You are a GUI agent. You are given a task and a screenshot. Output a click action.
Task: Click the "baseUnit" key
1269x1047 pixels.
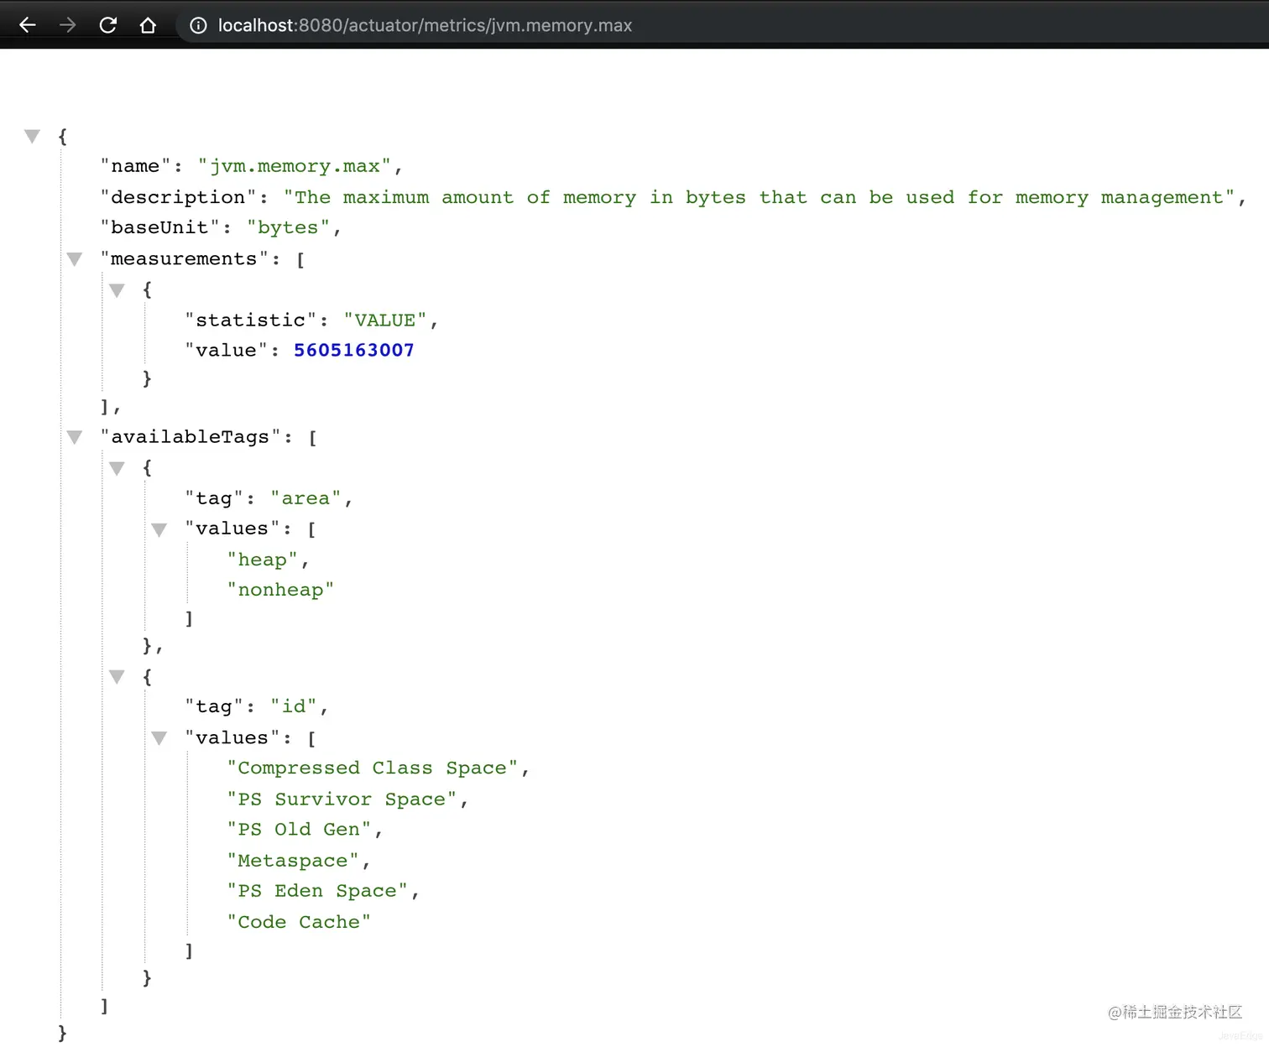[x=160, y=227]
